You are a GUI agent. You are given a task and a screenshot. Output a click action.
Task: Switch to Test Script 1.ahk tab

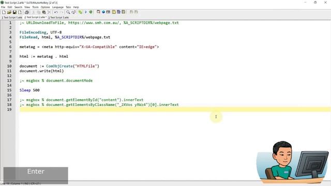point(12,18)
